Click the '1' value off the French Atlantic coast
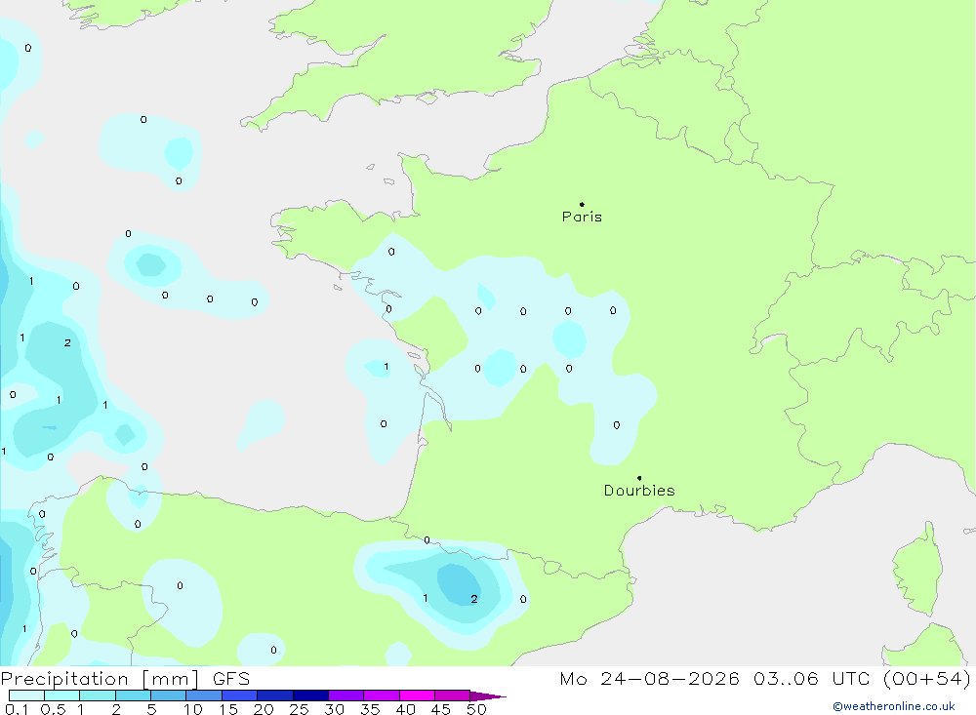Image resolution: width=976 pixels, height=715 pixels. (x=386, y=367)
